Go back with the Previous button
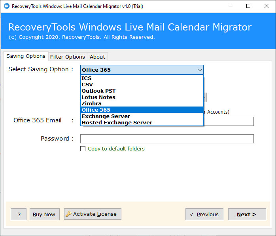276x236 pixels. [204, 214]
